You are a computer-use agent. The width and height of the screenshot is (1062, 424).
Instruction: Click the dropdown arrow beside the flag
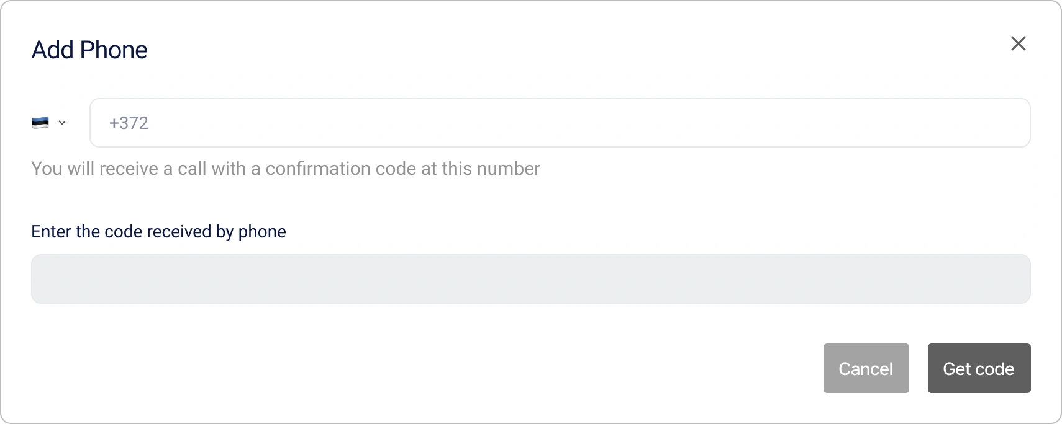[x=63, y=123]
